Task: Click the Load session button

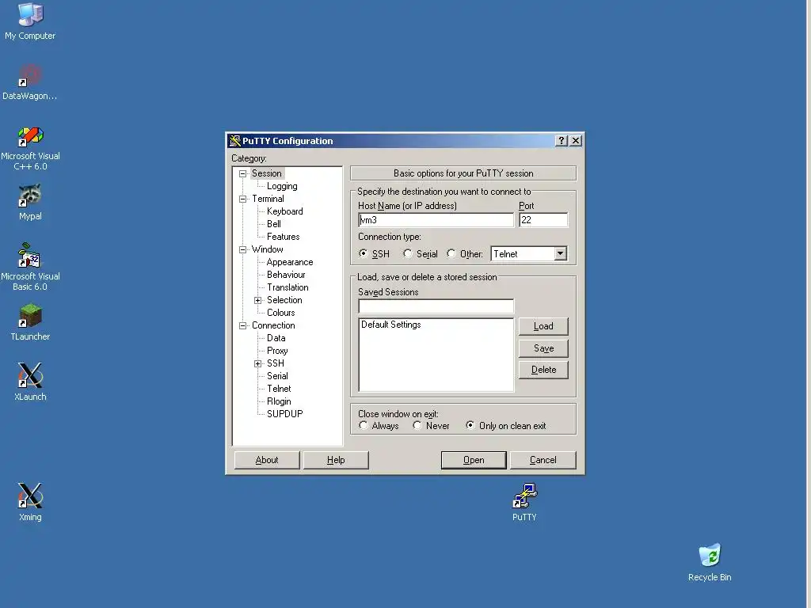Action: tap(543, 326)
